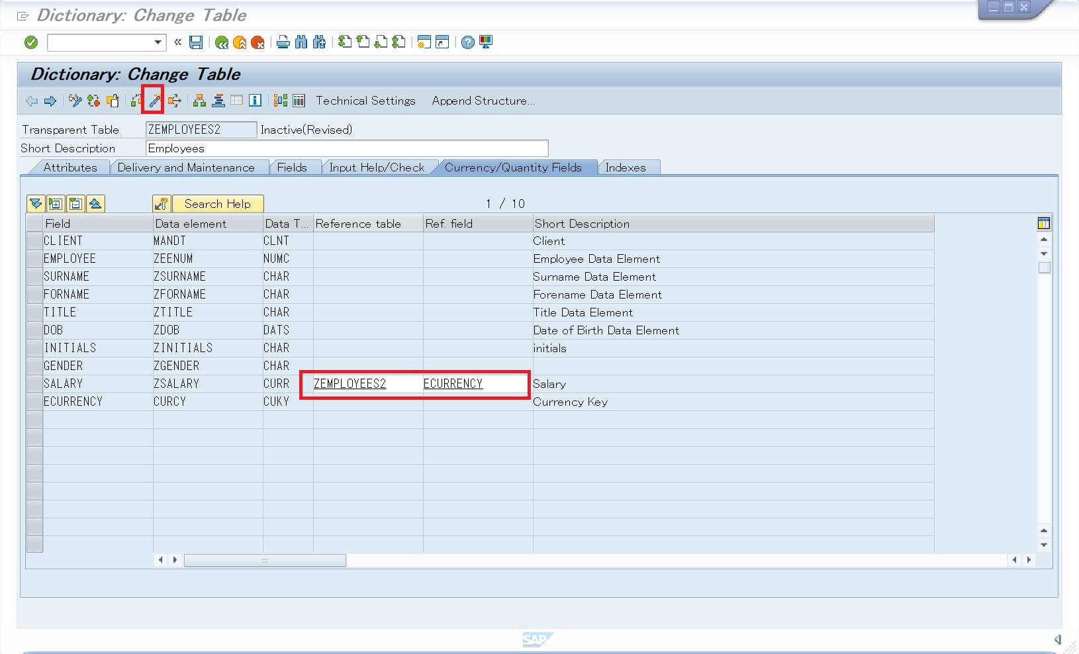Click the horizontal scrollbar thumb under the table
The height and width of the screenshot is (654, 1079).
[265, 561]
